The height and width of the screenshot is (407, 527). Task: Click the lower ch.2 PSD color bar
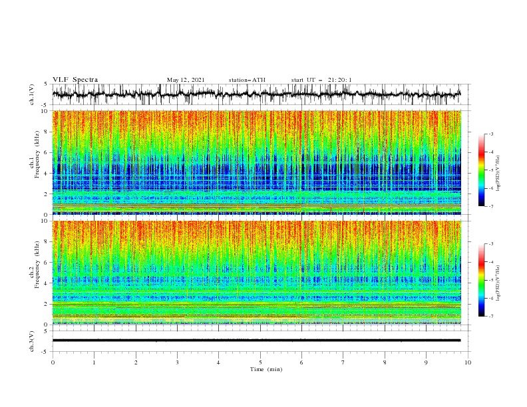(481, 280)
